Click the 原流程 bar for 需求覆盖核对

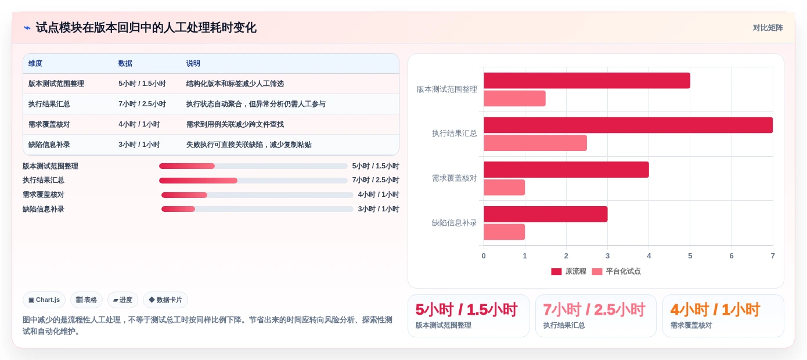[x=566, y=170]
